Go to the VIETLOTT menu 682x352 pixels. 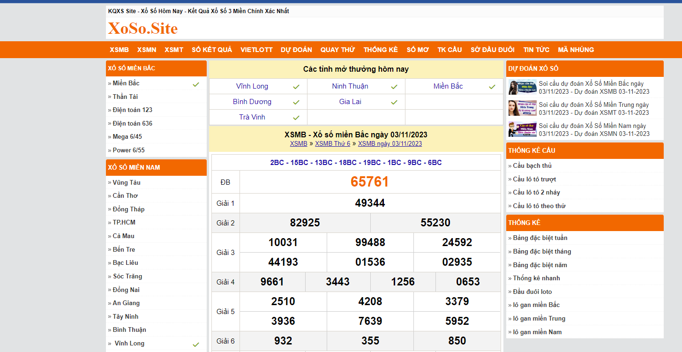coord(256,50)
